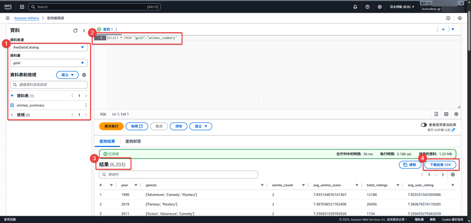Open the help question mark icon
This screenshot has height=223, width=471.
click(368, 6)
